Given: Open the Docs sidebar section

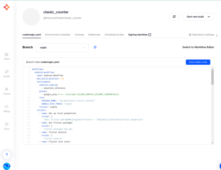Looking at the screenshot, I should (6, 126).
